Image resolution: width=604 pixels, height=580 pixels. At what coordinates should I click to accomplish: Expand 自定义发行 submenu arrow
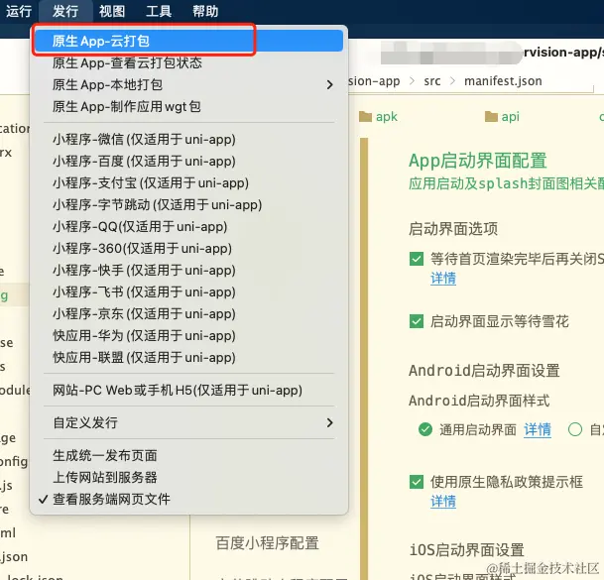(329, 423)
